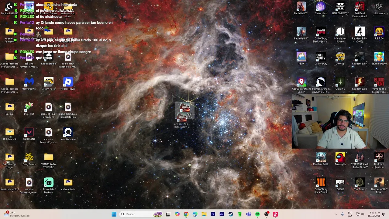The image size is (389, 219).
Task: Switch to Google Chrome on taskbar
Action: tap(186, 214)
